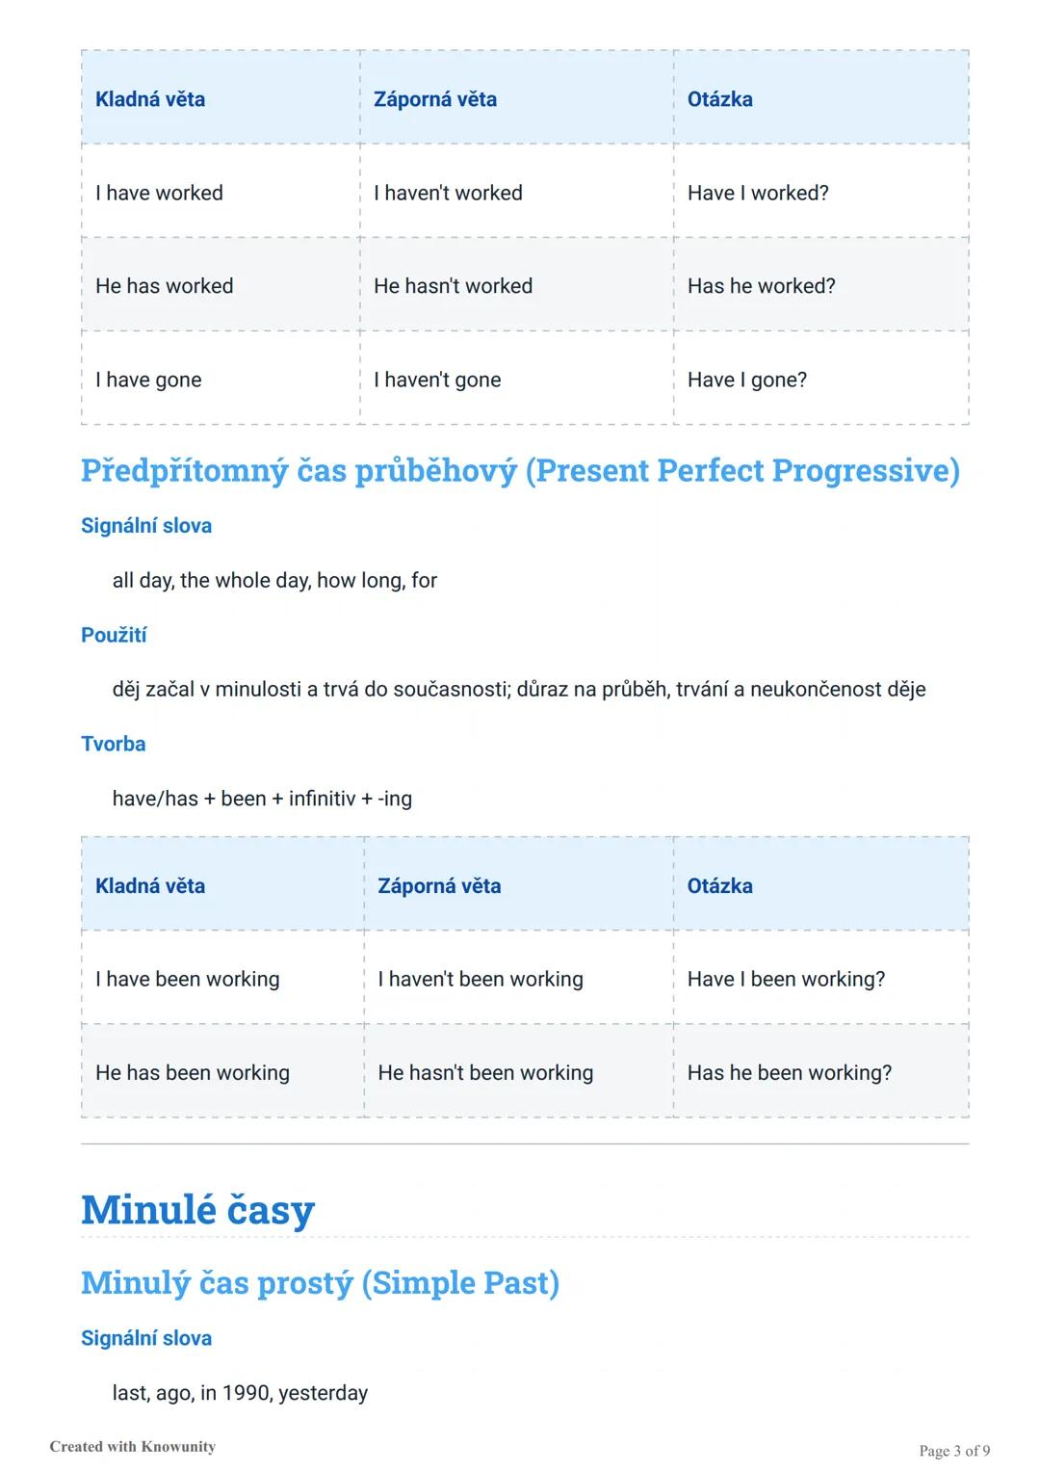The image size is (1040, 1471).
Task: Click the "Minulý čas prostý (Simple Past)" heading
Action: pos(320,1283)
